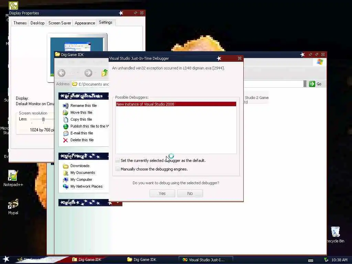This screenshot has width=352, height=264.
Task: Close the Visual Studio Just-In-Time Debugger dialog
Action: 240,58
